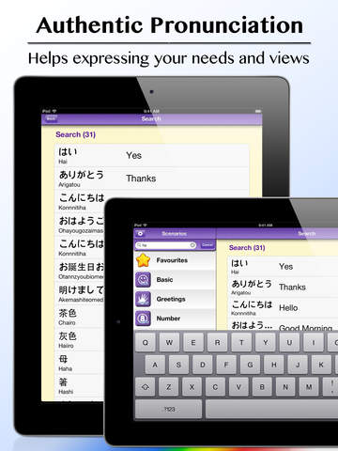Tap the magnifier icon in the search field
Image resolution: width=338 pixels, height=451 pixels.
139,245
